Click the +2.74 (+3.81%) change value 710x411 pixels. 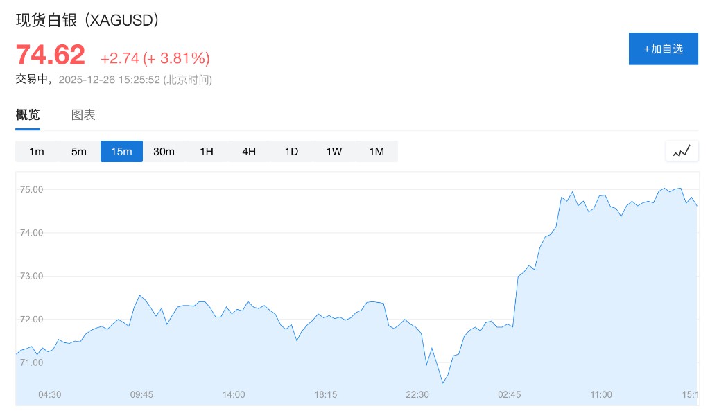click(155, 58)
